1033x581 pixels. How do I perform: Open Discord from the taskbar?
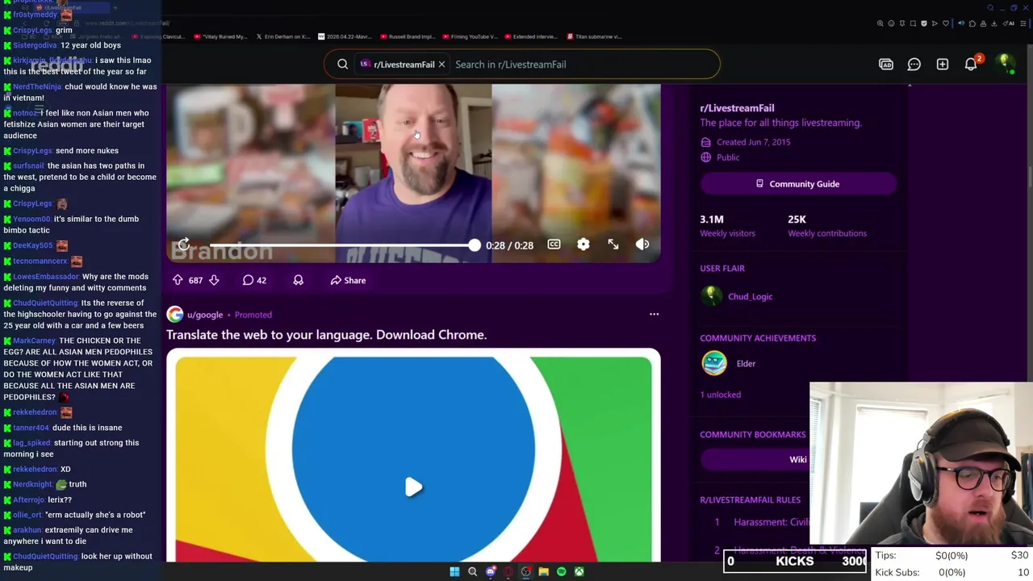(491, 572)
